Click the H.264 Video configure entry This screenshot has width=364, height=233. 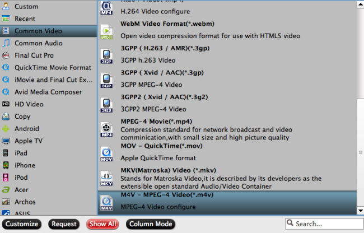pos(227,10)
